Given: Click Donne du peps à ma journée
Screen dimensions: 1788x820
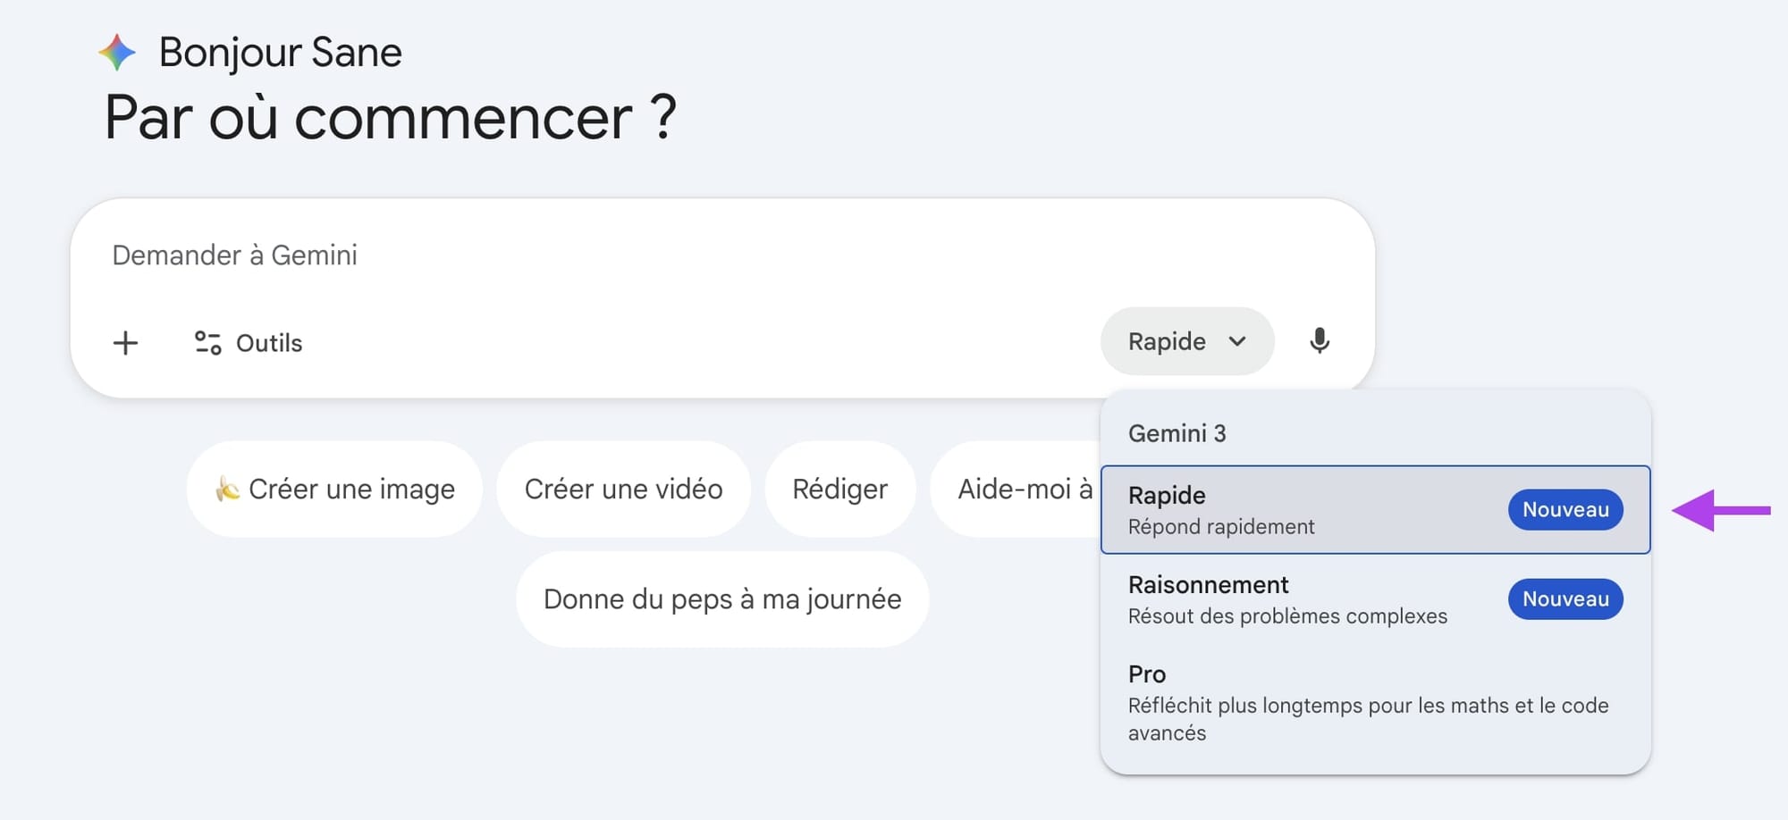Looking at the screenshot, I should [722, 599].
